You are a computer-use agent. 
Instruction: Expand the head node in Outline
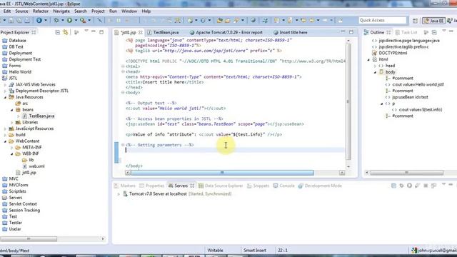(375, 66)
